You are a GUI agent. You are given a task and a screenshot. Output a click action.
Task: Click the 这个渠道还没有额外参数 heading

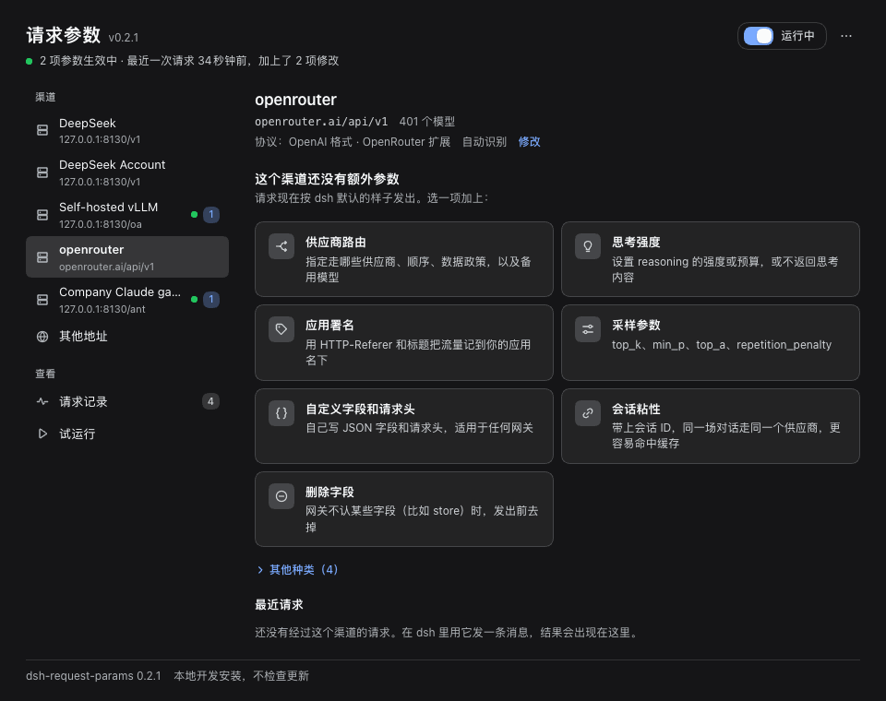coord(327,179)
